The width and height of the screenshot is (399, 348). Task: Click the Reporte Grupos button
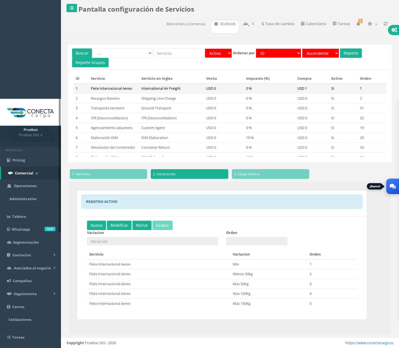point(90,63)
